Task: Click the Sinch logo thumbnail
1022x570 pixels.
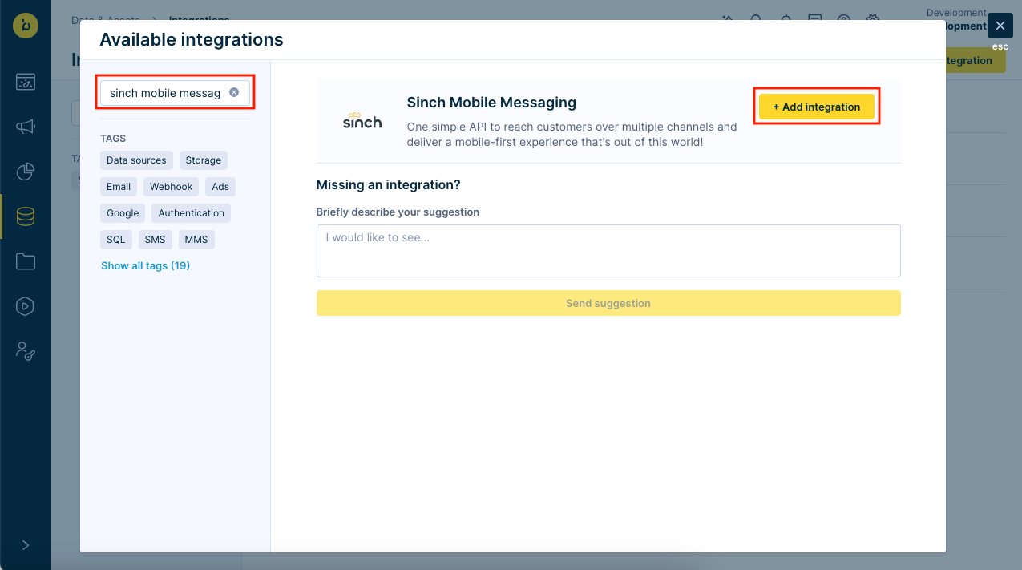Action: pyautogui.click(x=362, y=120)
